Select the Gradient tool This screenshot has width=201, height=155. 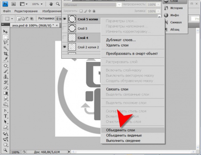[5, 93]
